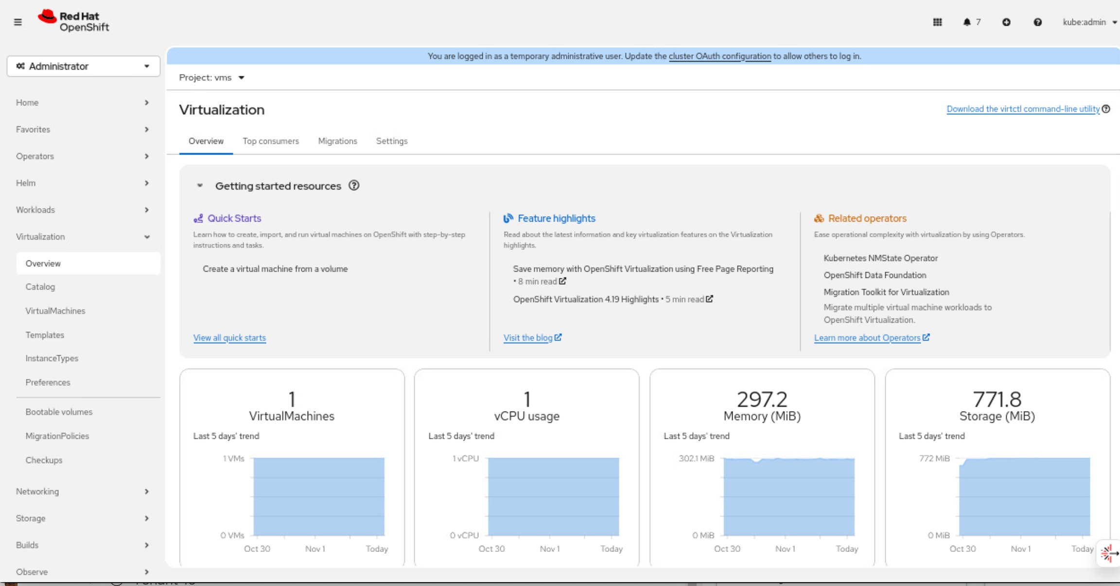Viewport: 1120px width, 586px height.
Task: Click View all quick starts link
Action: (x=229, y=338)
